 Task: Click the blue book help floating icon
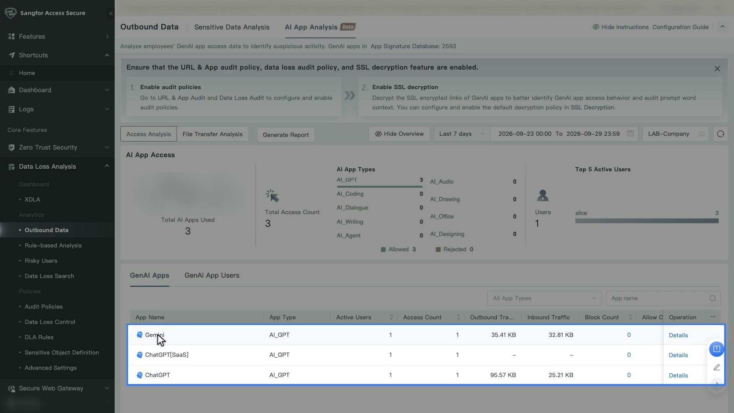717,349
